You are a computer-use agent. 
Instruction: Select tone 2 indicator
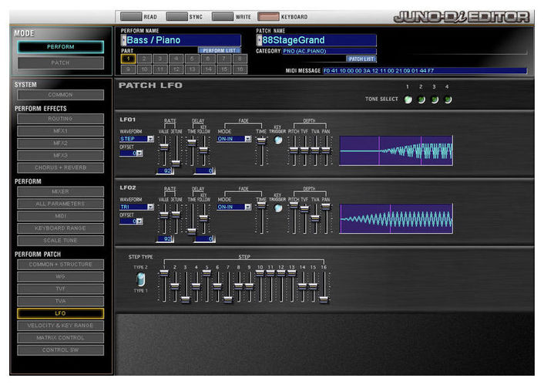pos(421,100)
